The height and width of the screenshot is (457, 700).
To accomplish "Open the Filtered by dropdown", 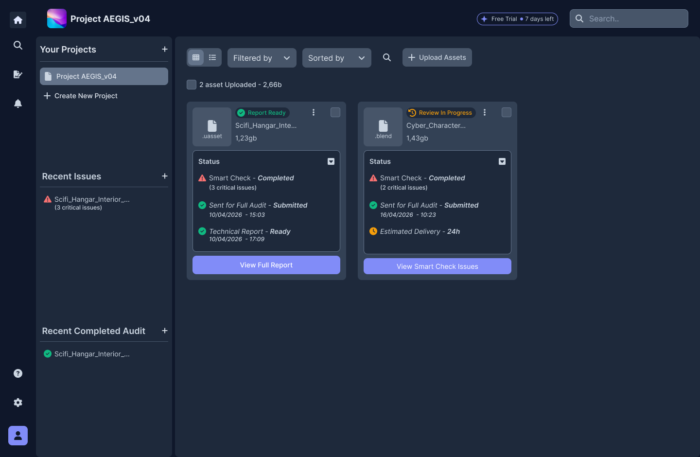I will click(262, 58).
